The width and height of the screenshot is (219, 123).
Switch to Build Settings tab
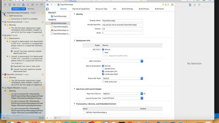[127, 9]
